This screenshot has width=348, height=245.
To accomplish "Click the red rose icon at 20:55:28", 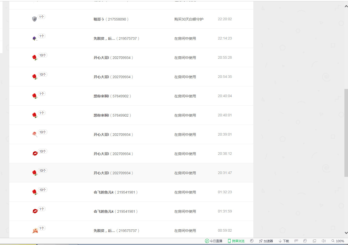I will [x=35, y=58].
